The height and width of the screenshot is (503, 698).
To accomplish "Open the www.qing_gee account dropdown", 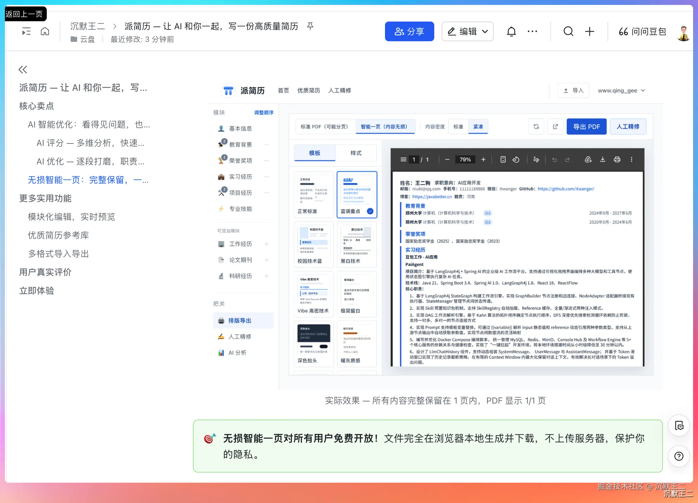I will (x=621, y=91).
